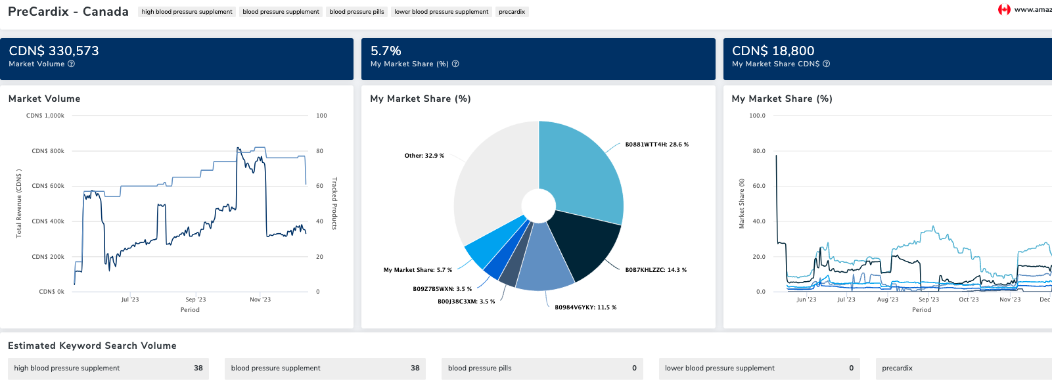The height and width of the screenshot is (381, 1052).
Task: Select the light blue B0881WTT4H pie slice
Action: (x=582, y=171)
